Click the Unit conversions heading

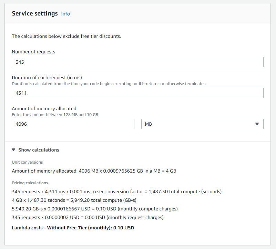(27, 162)
